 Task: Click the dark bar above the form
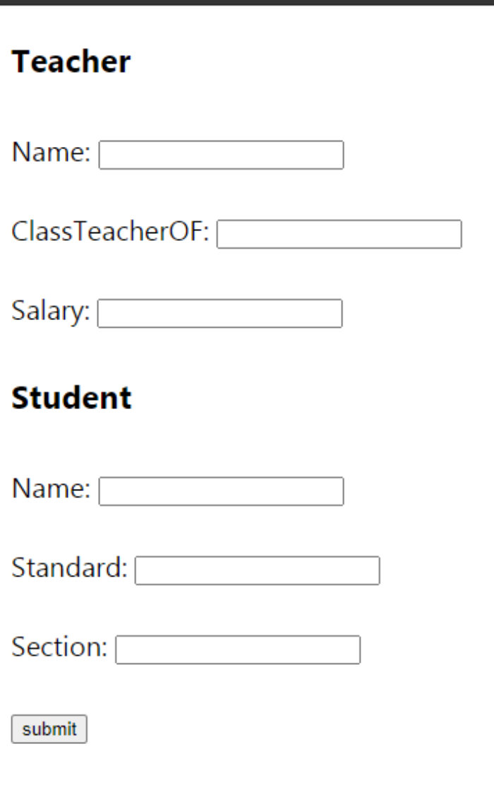247,3
